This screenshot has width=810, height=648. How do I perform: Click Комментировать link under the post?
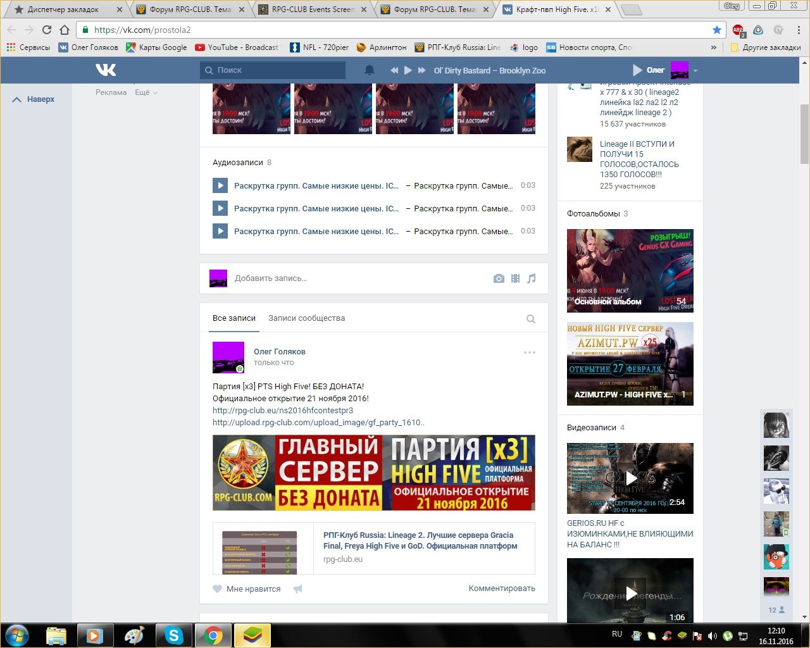point(501,589)
